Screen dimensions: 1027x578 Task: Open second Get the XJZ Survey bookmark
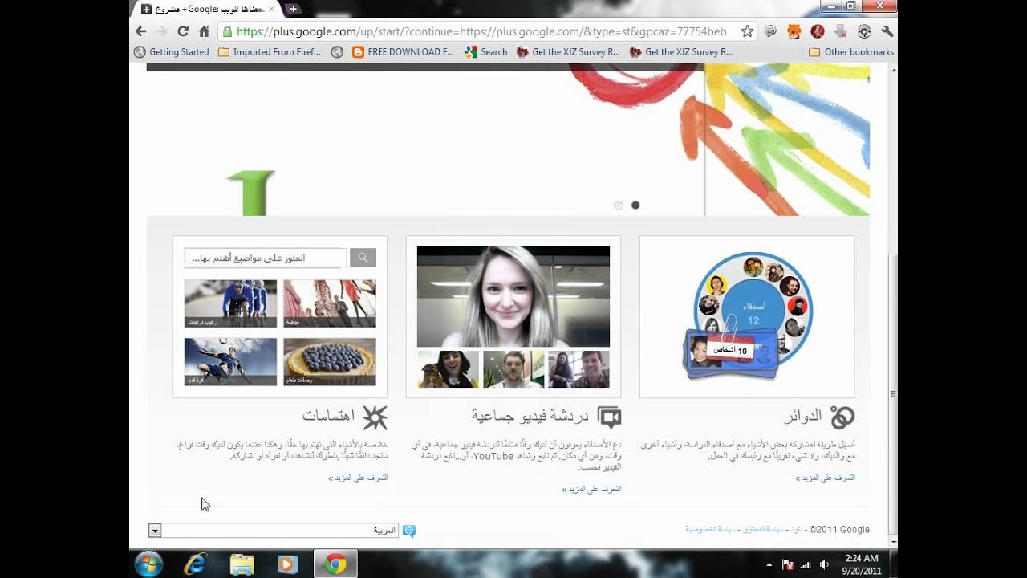tap(681, 51)
